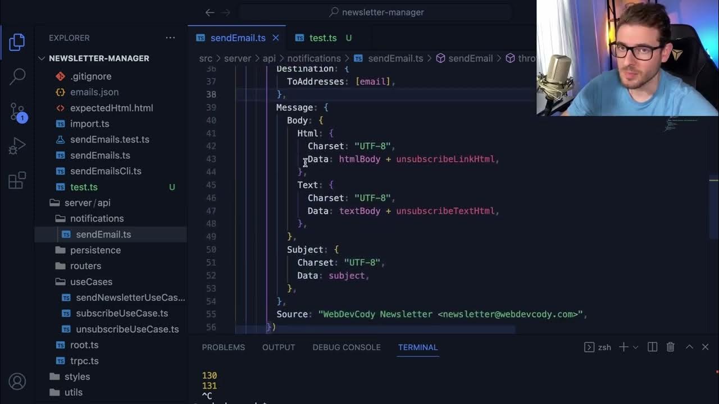Switch to the test.ts tab

click(323, 38)
